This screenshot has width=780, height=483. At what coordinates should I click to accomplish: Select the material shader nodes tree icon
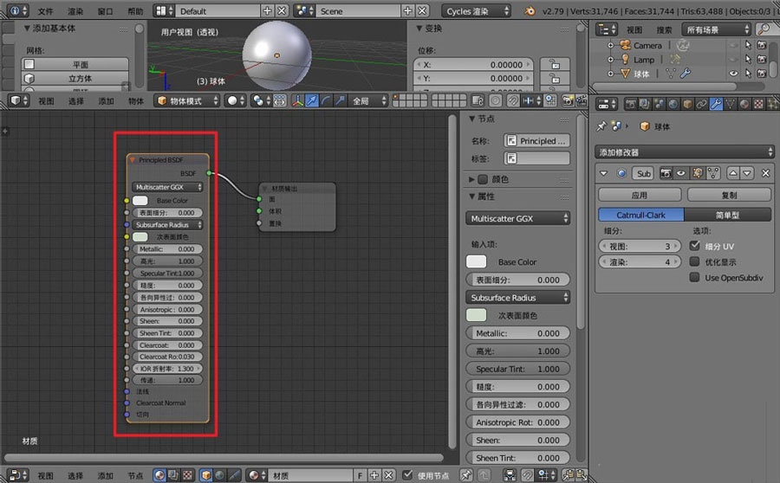tap(159, 475)
